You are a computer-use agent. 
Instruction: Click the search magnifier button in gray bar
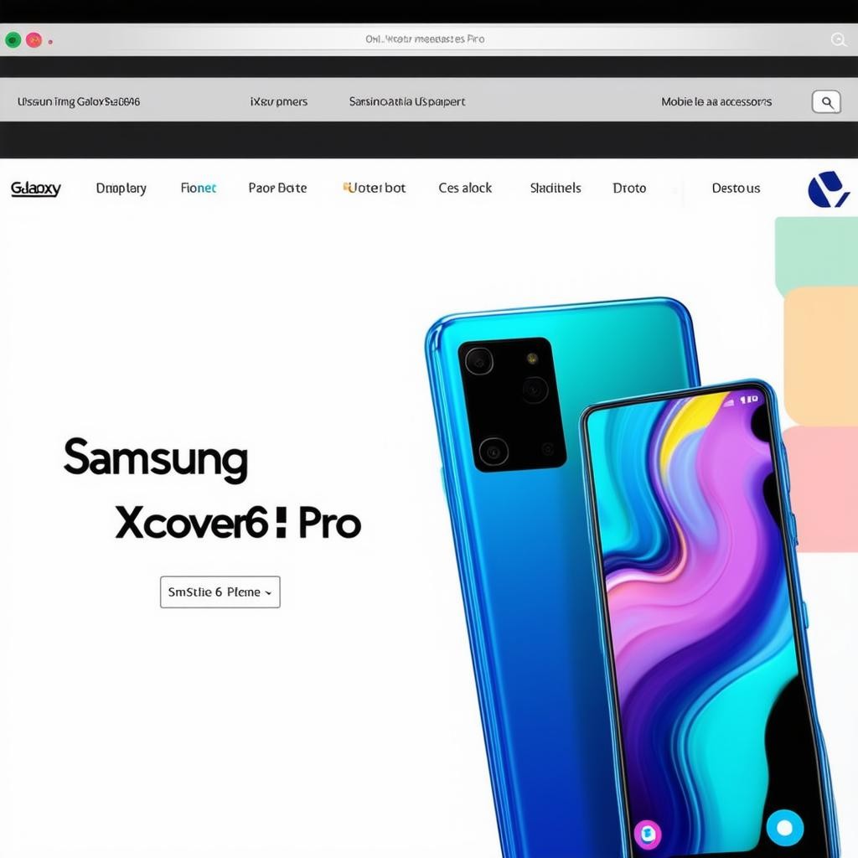tap(826, 101)
